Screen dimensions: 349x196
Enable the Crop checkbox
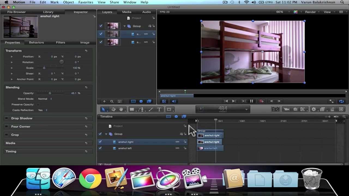[7, 135]
